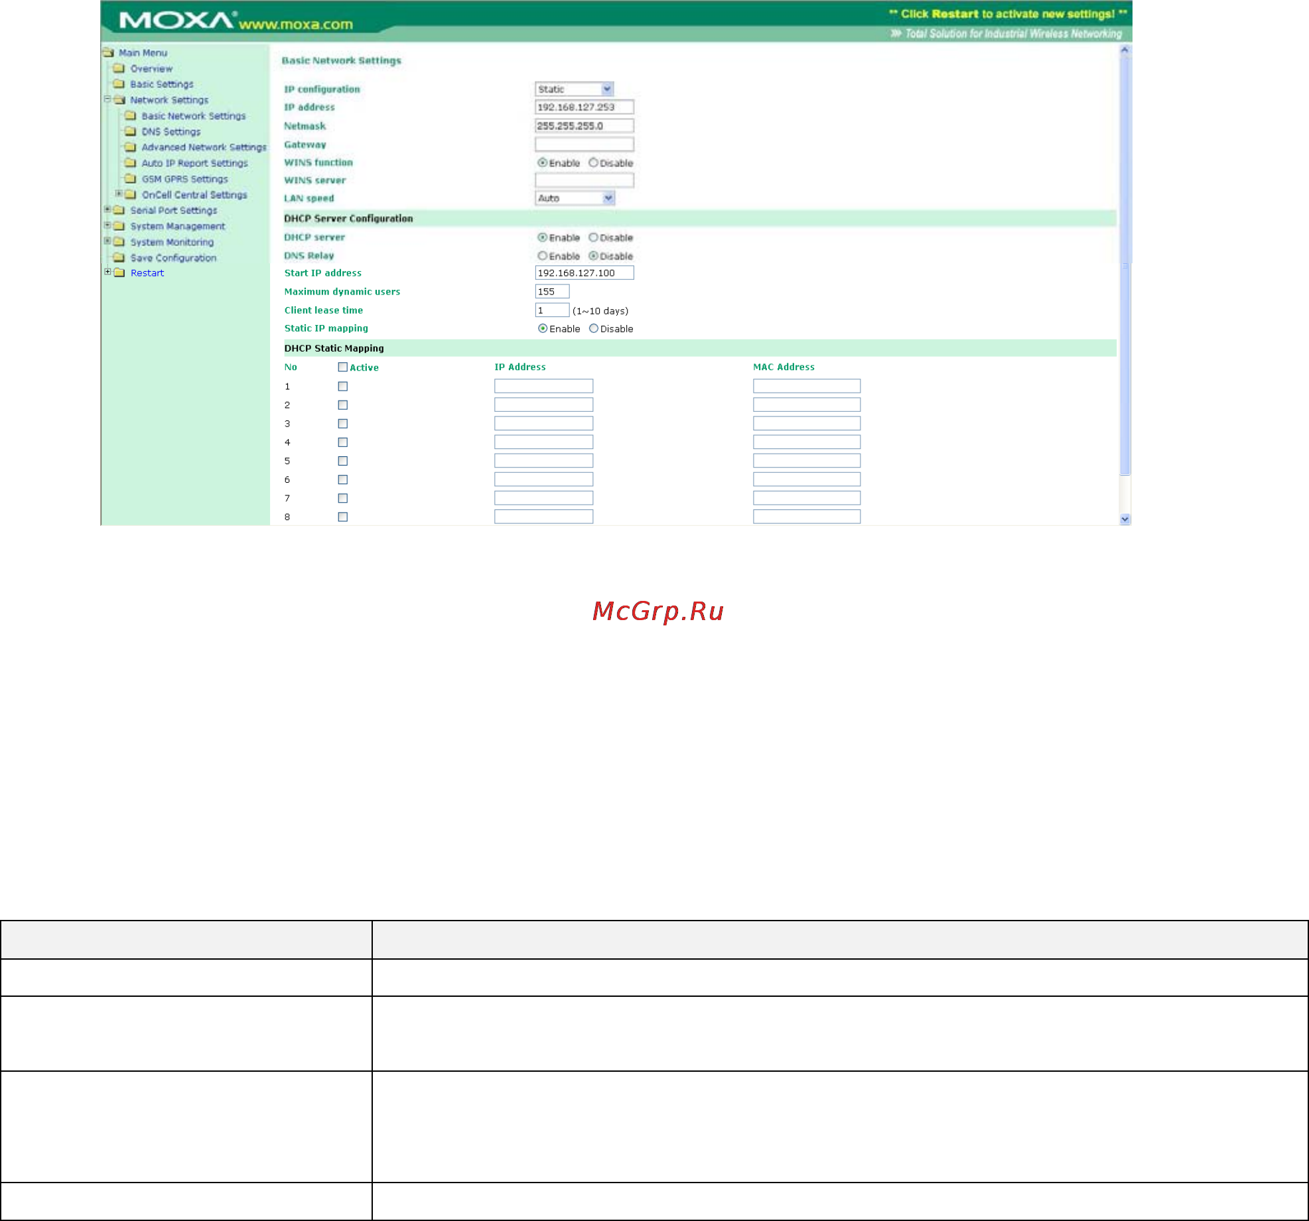The image size is (1309, 1221).
Task: Click the GSM GPRS Settings folder icon
Action: click(131, 179)
